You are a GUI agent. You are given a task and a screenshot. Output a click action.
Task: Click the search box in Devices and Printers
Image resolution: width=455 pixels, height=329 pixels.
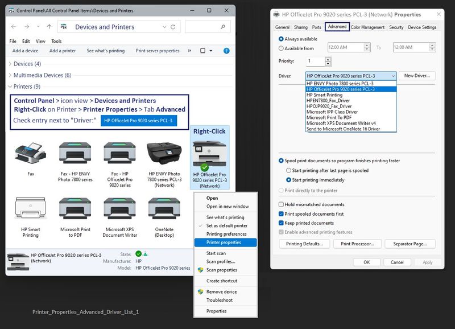point(207,27)
